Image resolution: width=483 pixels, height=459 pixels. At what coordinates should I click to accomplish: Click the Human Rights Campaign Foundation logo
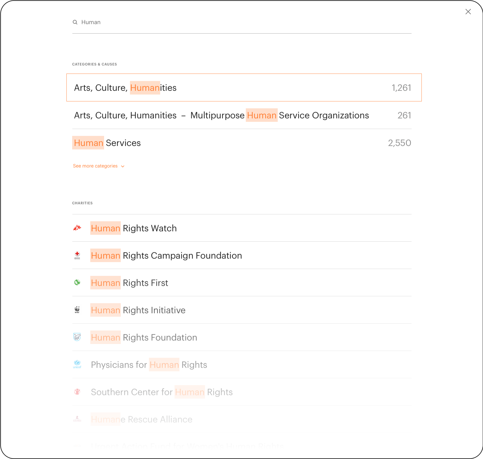[x=77, y=255]
